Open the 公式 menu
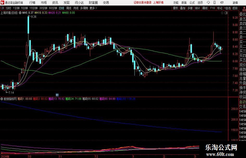246x158 pixels. click(x=192, y=3)
